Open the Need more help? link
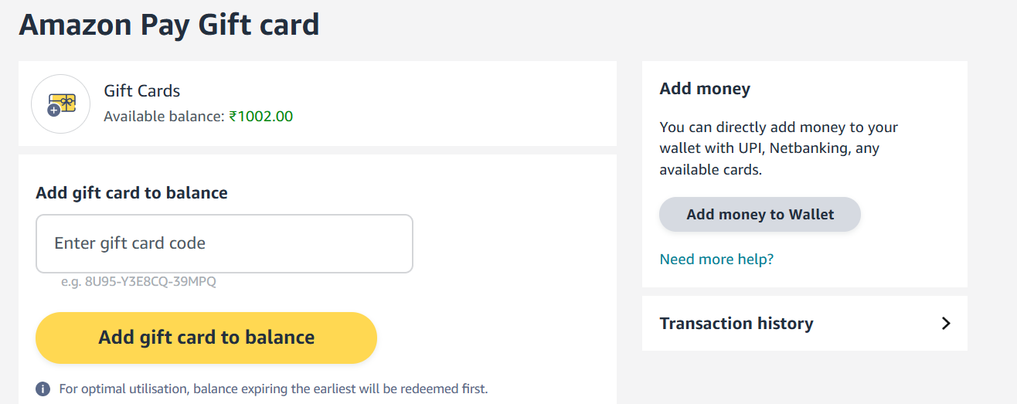Viewport: 1017px width, 404px height. [x=716, y=260]
